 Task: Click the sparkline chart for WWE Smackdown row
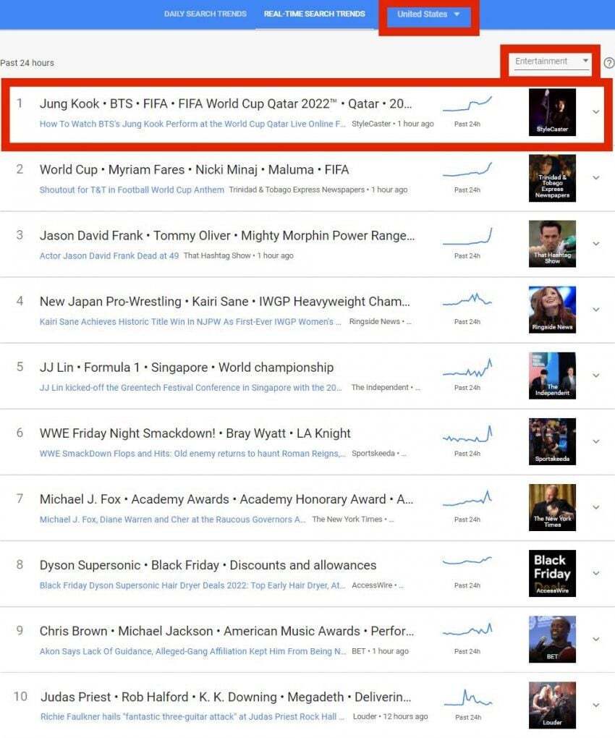point(467,434)
